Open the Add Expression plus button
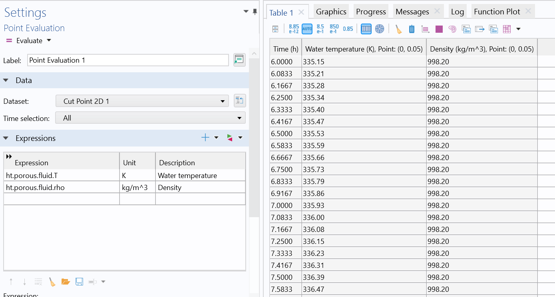 click(x=205, y=138)
